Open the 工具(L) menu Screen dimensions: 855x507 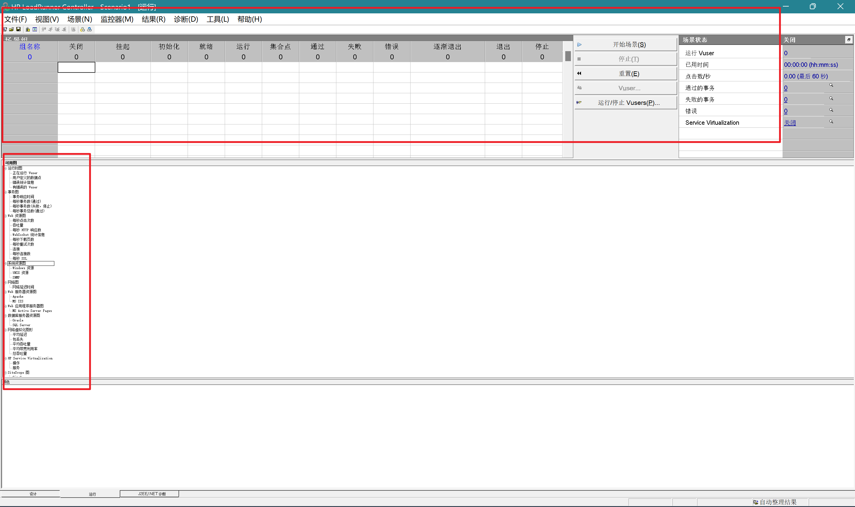coord(218,19)
